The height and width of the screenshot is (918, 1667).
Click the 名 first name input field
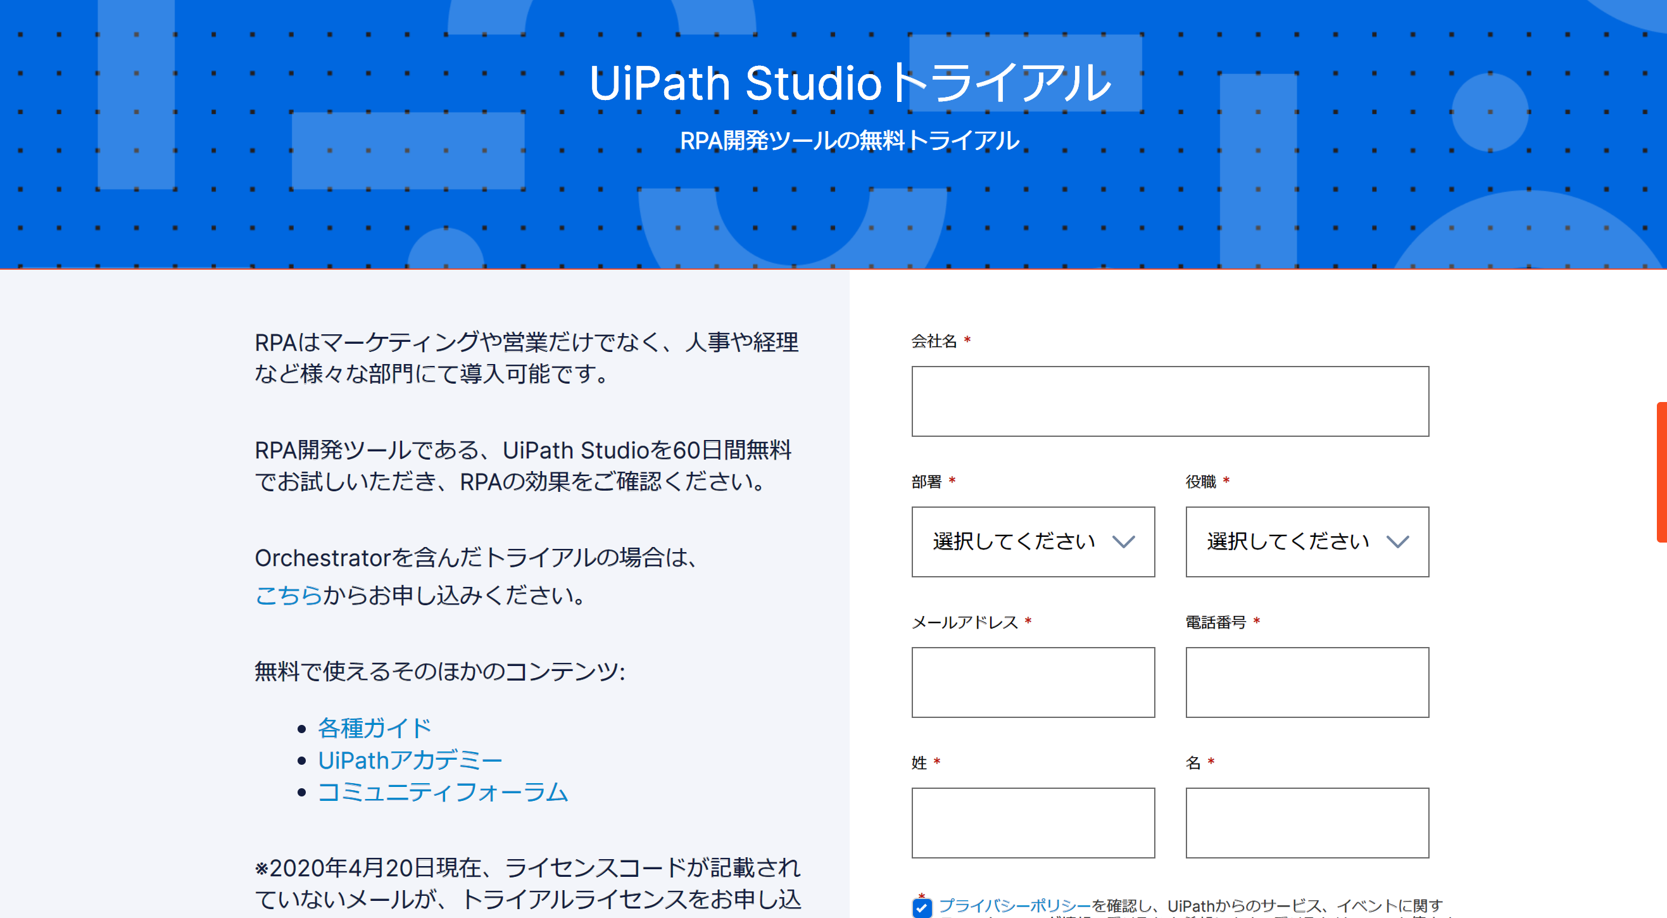coord(1306,822)
